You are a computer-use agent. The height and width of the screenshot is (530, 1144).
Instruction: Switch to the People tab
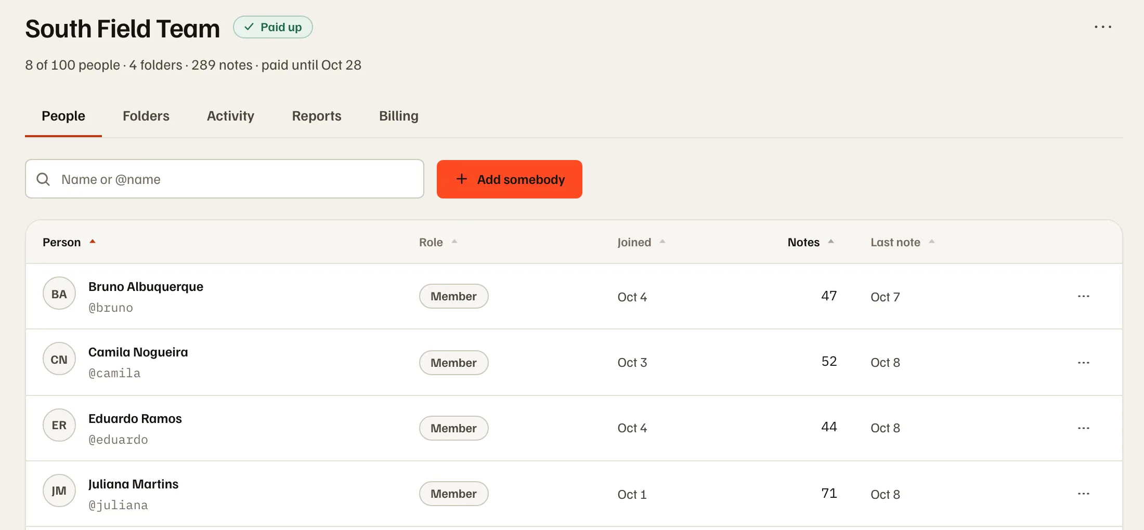tap(63, 116)
